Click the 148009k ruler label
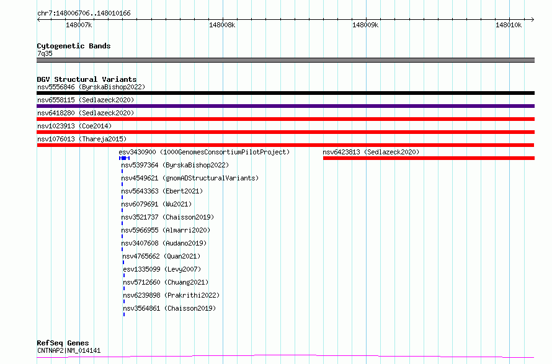552x364 pixels. tap(365, 25)
